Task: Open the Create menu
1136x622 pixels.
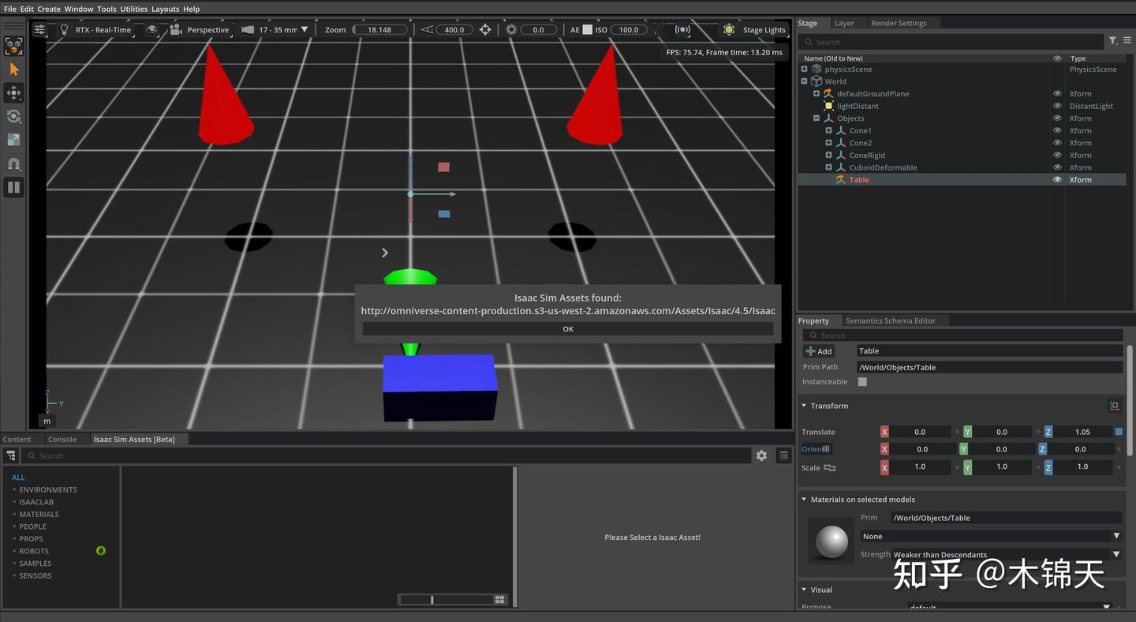Action: pyautogui.click(x=48, y=9)
